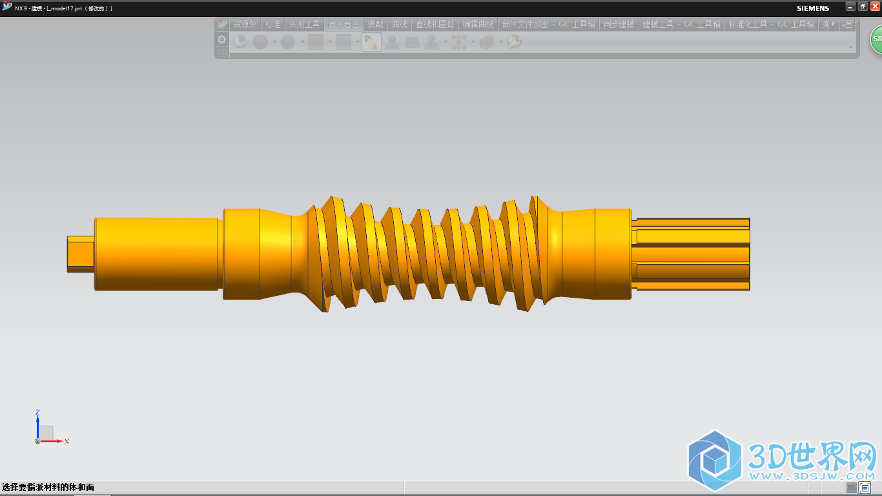
Task: Click the dotted grid pattern icon
Action: pos(459,42)
